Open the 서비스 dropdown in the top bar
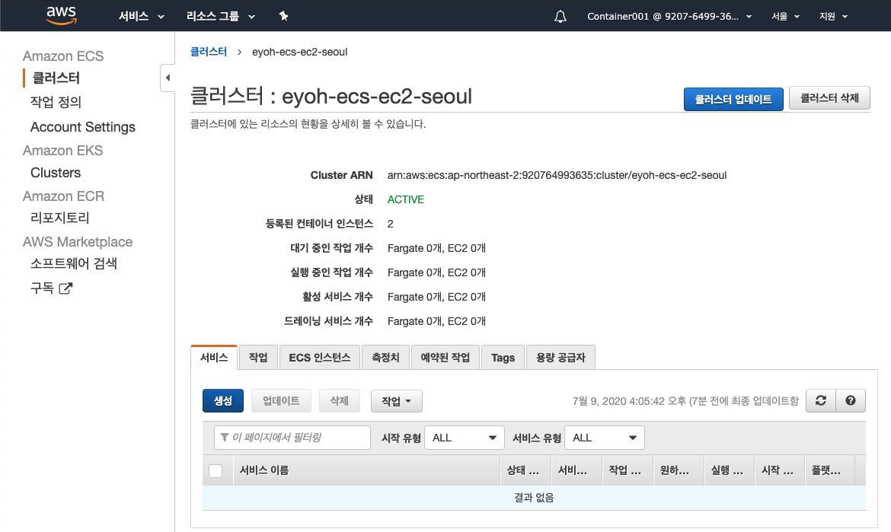The width and height of the screenshot is (891, 532). coord(141,17)
